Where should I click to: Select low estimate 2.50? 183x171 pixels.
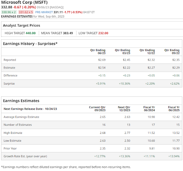tap(127, 141)
